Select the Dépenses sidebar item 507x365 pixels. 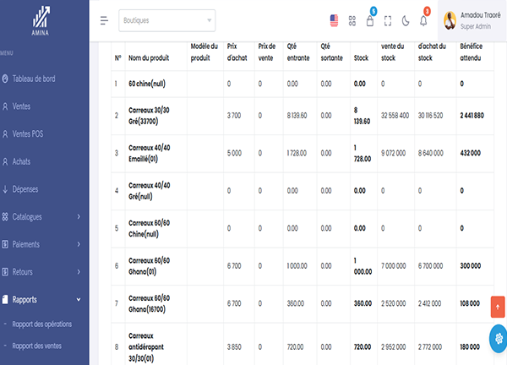tap(30, 189)
